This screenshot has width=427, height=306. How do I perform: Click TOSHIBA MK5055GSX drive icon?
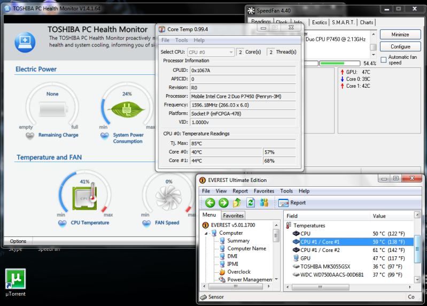pyautogui.click(x=296, y=266)
